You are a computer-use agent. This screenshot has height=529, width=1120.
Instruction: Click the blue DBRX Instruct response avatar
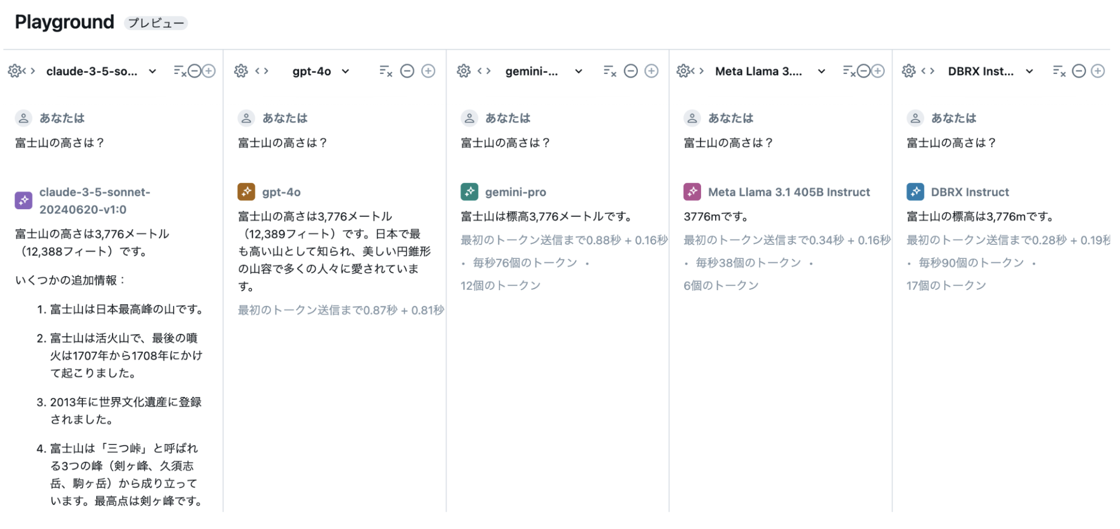[916, 192]
